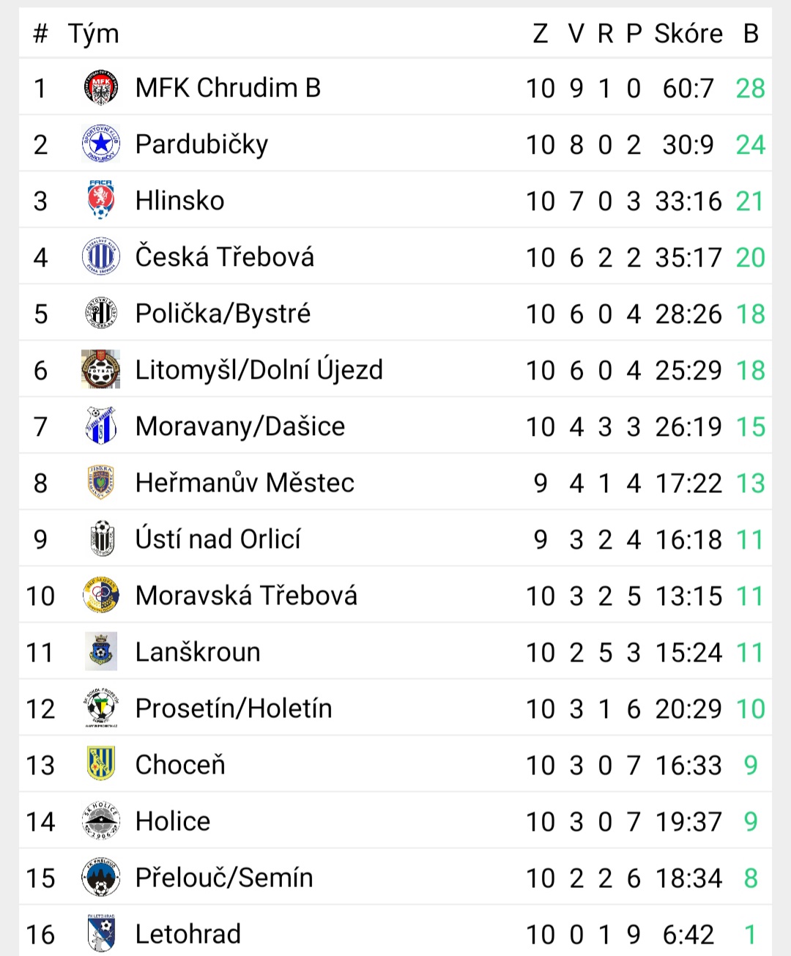Select the Moravany/Dašice shield crest
The image size is (791, 956).
(x=101, y=426)
